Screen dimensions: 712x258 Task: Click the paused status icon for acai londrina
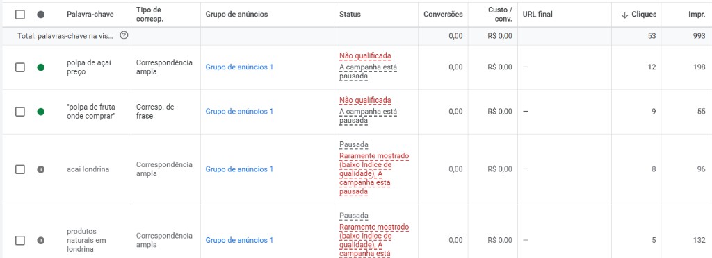tap(41, 169)
